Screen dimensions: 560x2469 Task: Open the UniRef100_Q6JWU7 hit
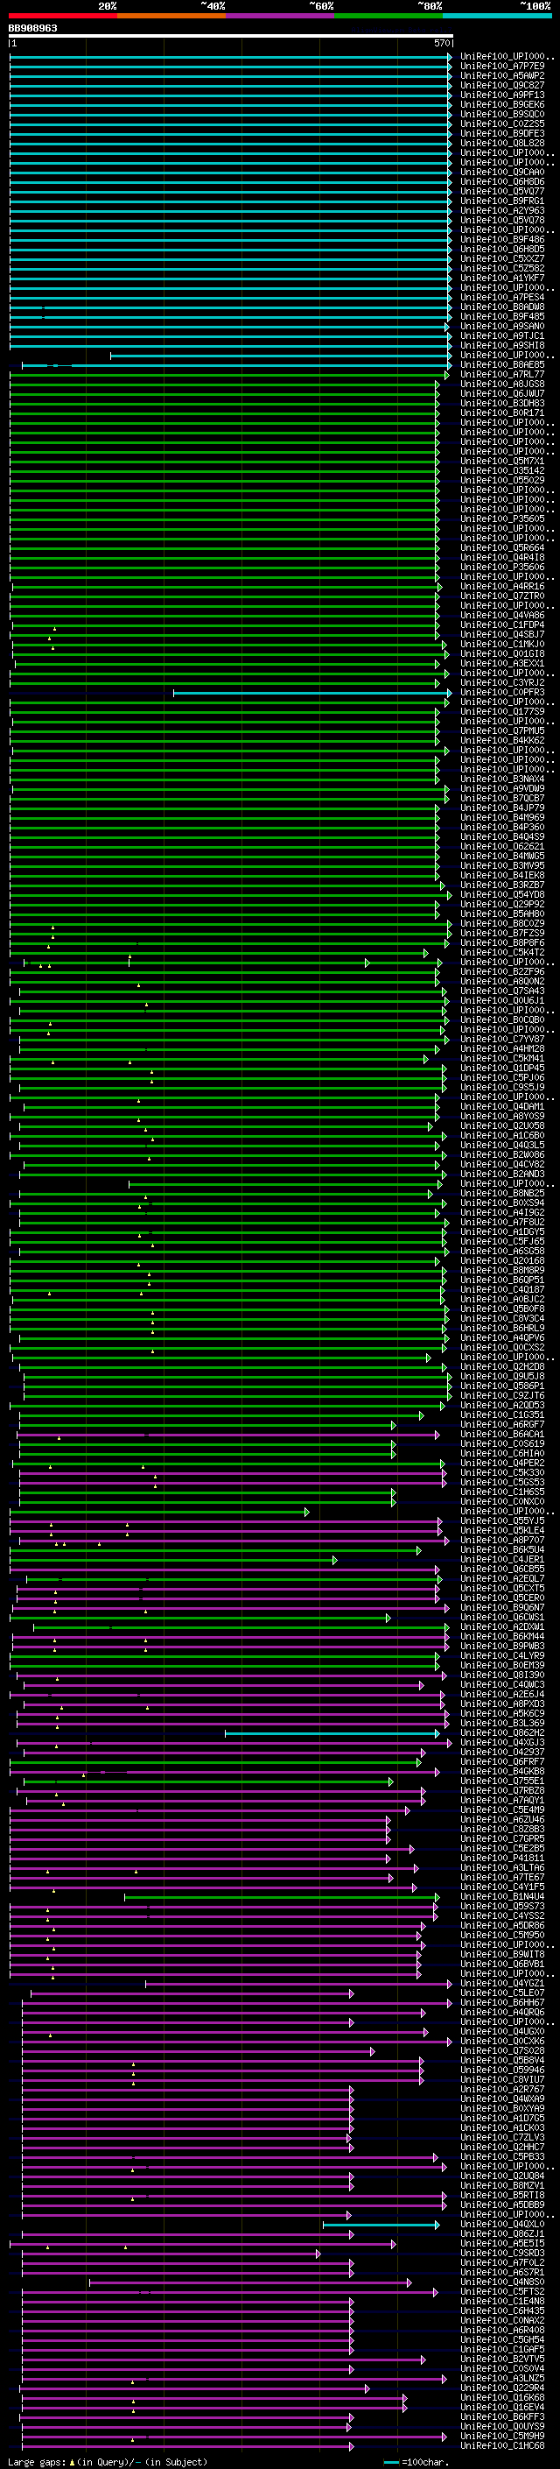[502, 394]
